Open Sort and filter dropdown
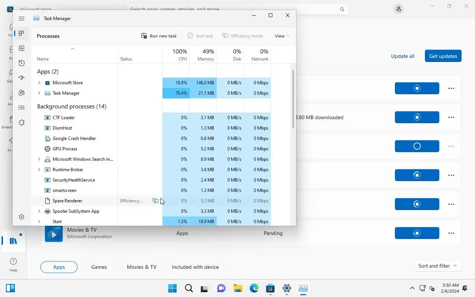This screenshot has width=475, height=297. click(x=438, y=266)
